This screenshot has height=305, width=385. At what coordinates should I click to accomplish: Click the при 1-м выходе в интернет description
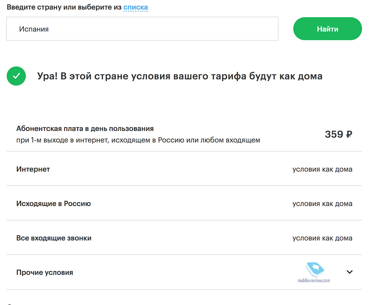click(x=138, y=140)
